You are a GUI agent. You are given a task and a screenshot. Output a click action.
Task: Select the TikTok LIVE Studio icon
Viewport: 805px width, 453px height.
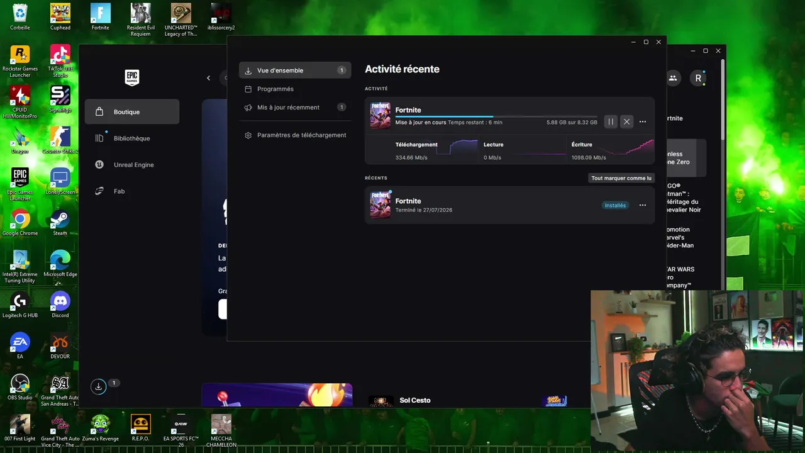pos(60,62)
